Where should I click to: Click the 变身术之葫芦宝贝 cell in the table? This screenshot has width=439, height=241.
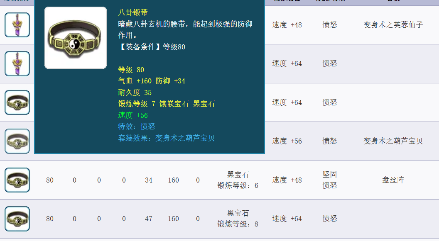coord(393,141)
